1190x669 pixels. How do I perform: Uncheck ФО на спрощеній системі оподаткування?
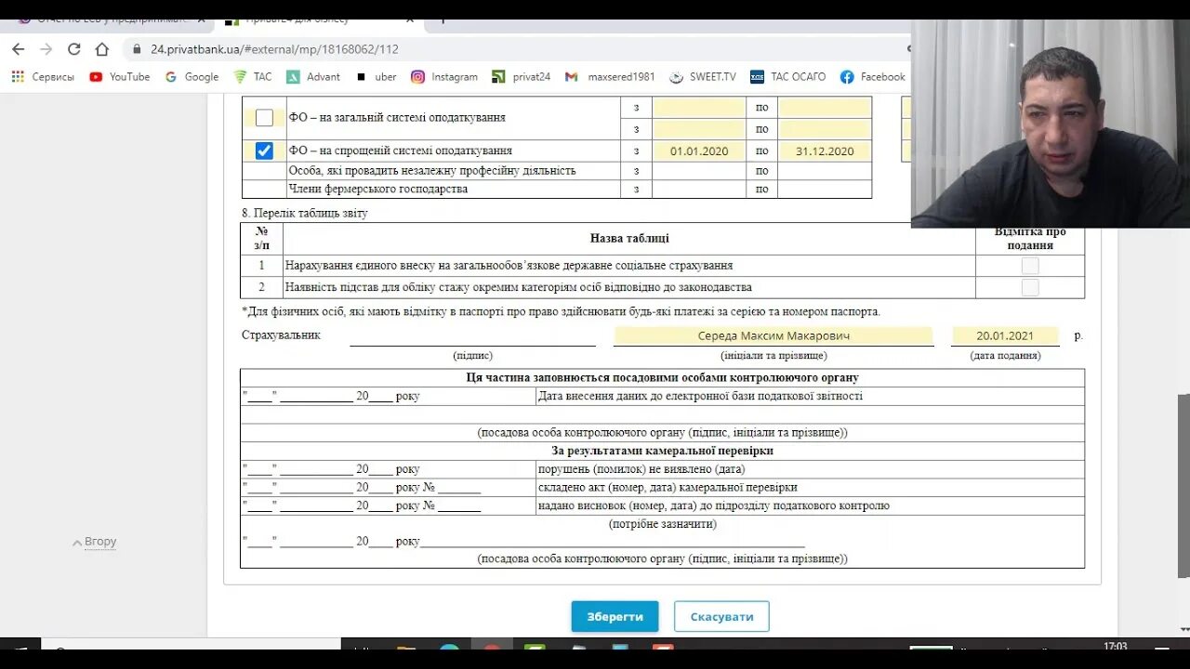(264, 151)
